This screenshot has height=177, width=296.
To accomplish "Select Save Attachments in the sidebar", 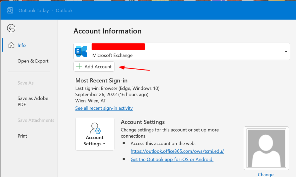I will click(36, 120).
